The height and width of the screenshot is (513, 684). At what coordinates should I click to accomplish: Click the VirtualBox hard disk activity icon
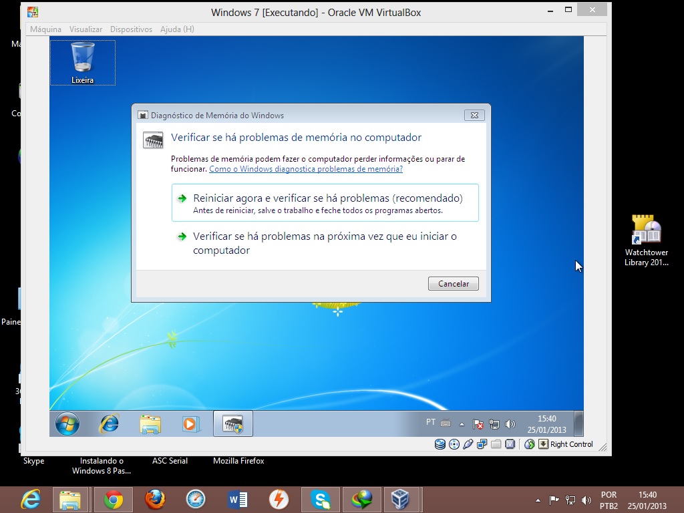pos(440,444)
